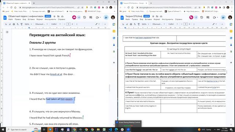
Task: Redo in the right Docs window
Action: point(127,24)
